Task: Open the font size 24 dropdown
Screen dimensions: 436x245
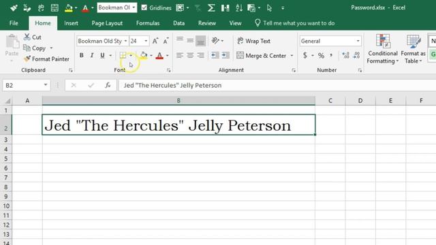Action: (x=146, y=41)
